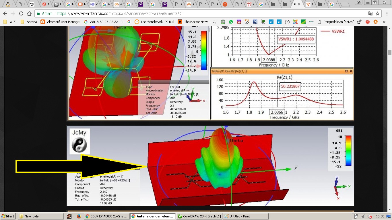
Task: Open a new browser tab
Action: coord(345,4)
